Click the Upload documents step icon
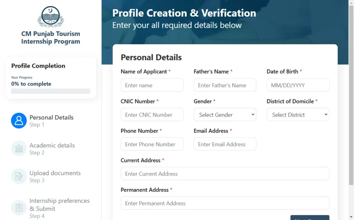Viewport: 354px width, 220px height. tap(19, 176)
